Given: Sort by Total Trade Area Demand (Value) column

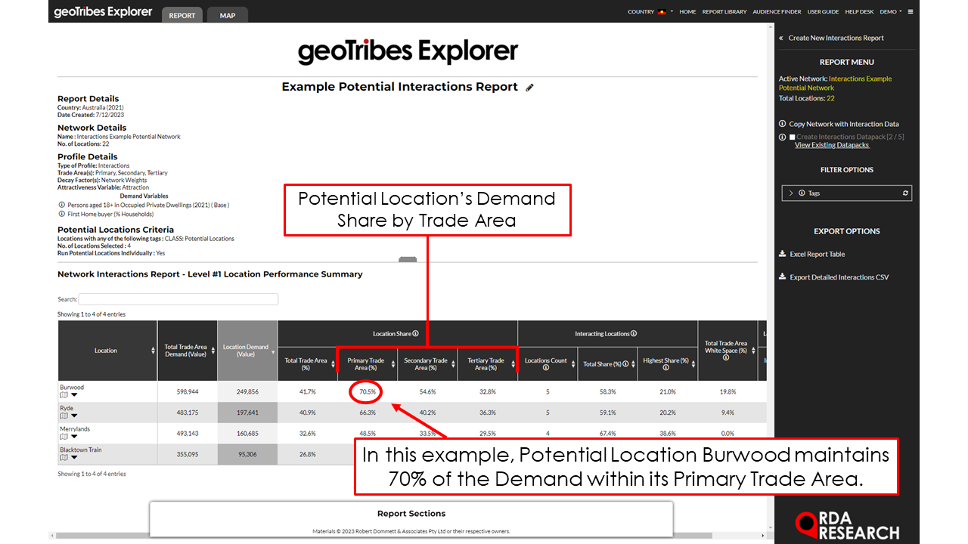Looking at the screenshot, I should 187,351.
